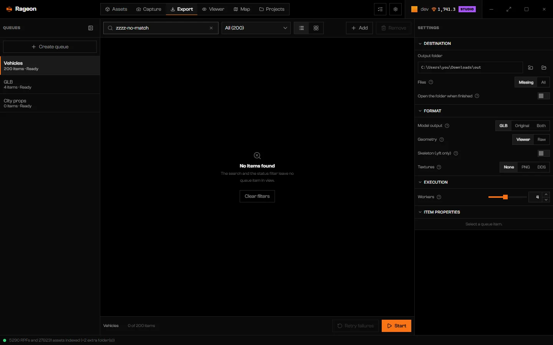Switch to the Viewer tab
This screenshot has width=553, height=345.
click(213, 9)
